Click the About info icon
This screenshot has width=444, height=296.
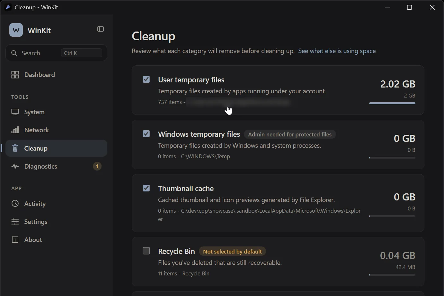15,240
